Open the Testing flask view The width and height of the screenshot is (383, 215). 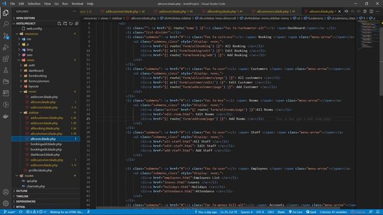[x=5, y=70]
